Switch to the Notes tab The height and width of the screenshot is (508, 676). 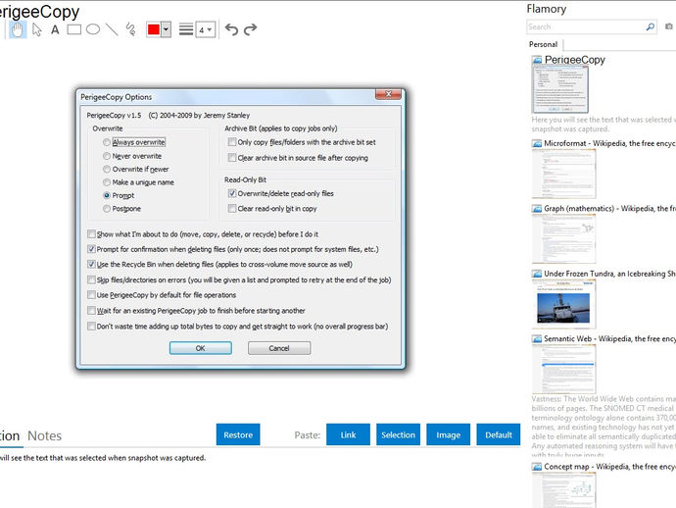(x=44, y=436)
